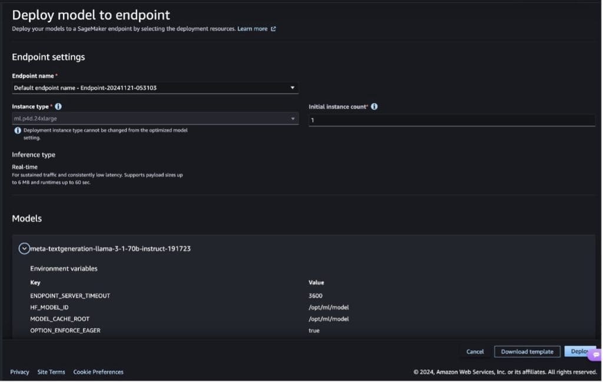Click the info icon on the deployment instance notice
The width and height of the screenshot is (603, 382).
click(x=17, y=131)
